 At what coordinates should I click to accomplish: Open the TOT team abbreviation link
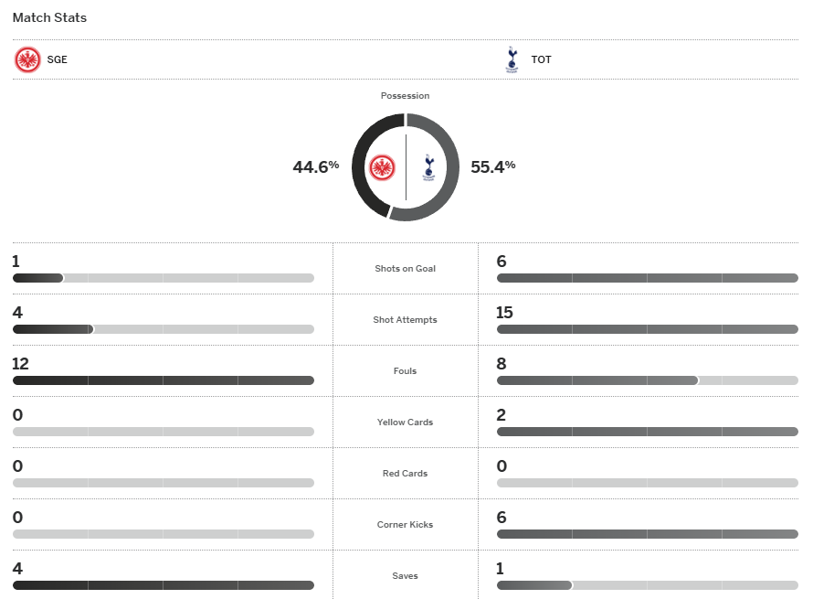tap(541, 60)
